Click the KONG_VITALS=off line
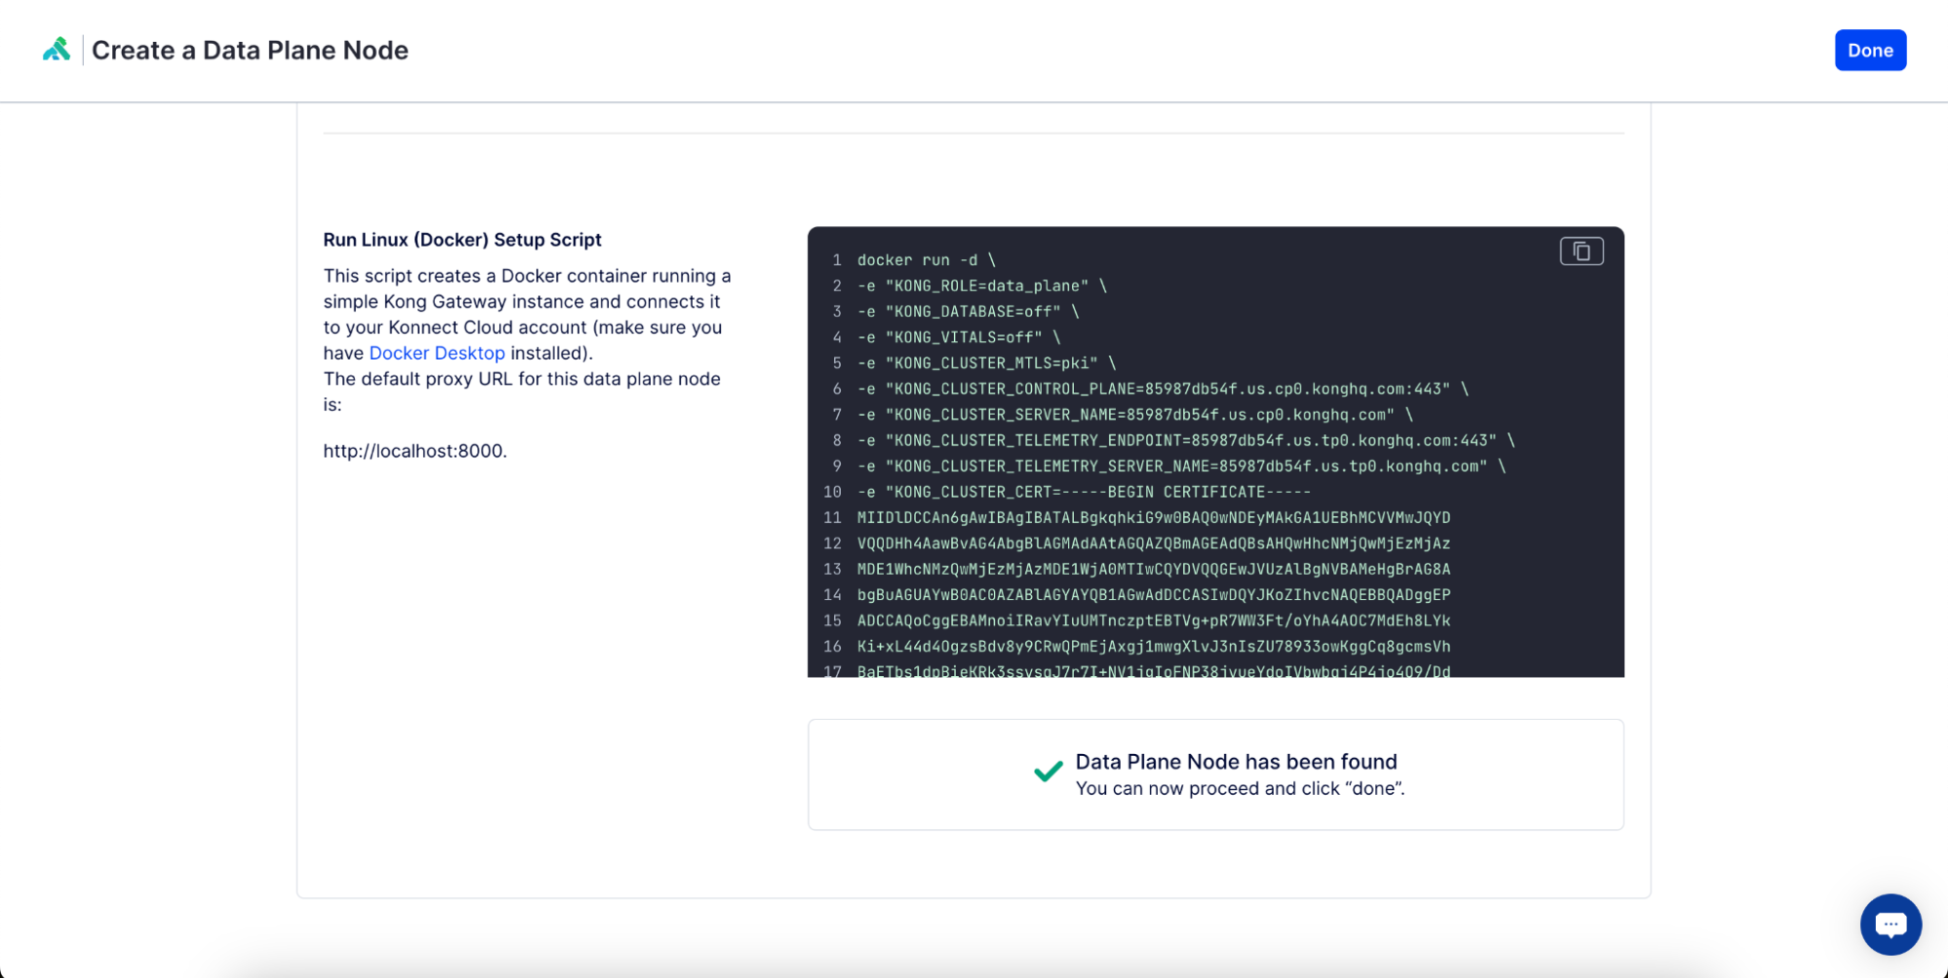This screenshot has height=979, width=1948. 954,337
